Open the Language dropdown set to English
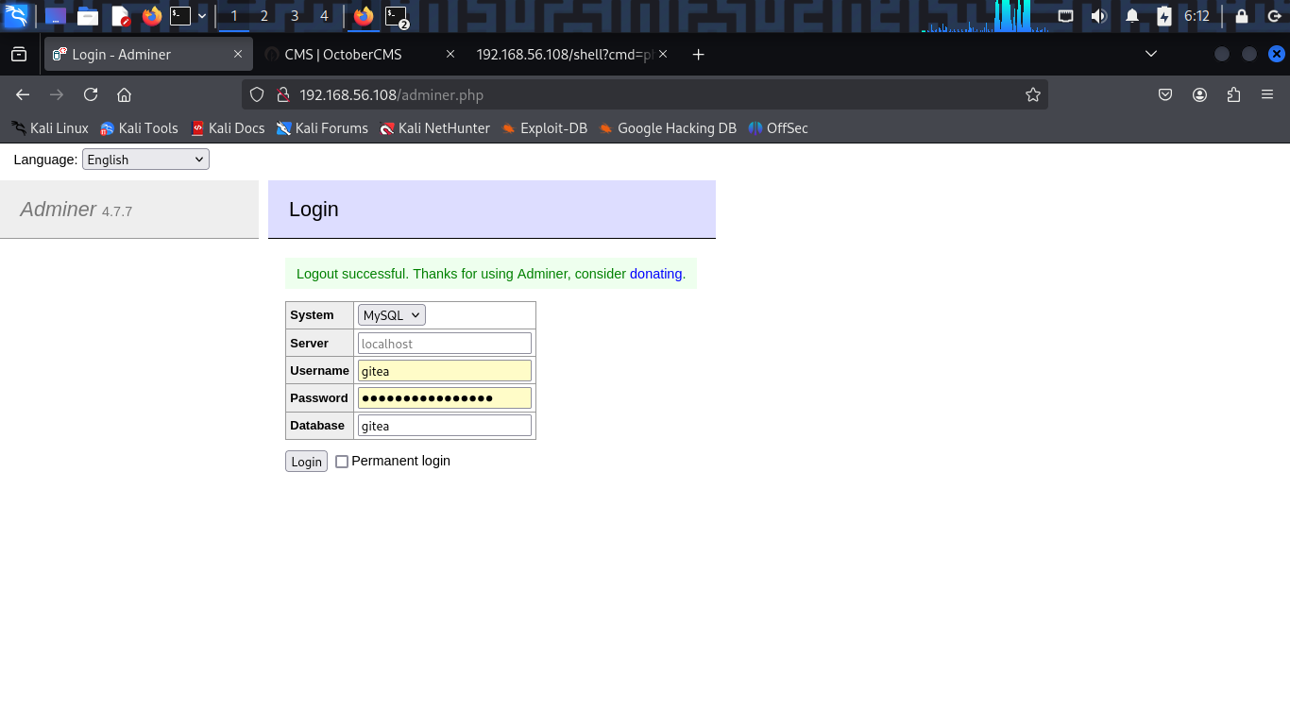 click(145, 160)
